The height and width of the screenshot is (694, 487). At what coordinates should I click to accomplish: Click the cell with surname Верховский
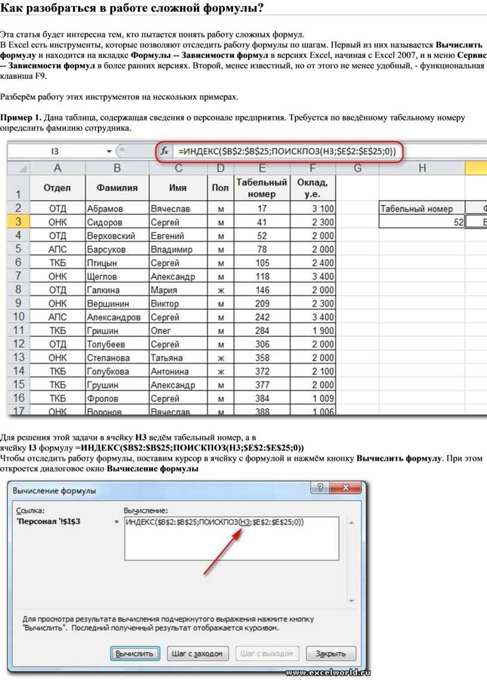point(118,236)
